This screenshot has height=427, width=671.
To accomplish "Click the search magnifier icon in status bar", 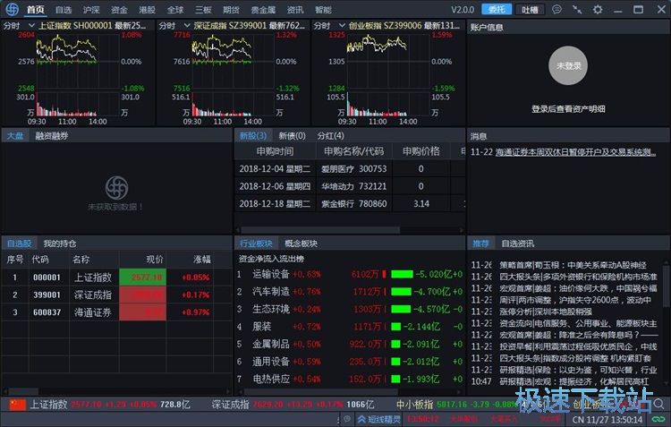I will [658, 404].
